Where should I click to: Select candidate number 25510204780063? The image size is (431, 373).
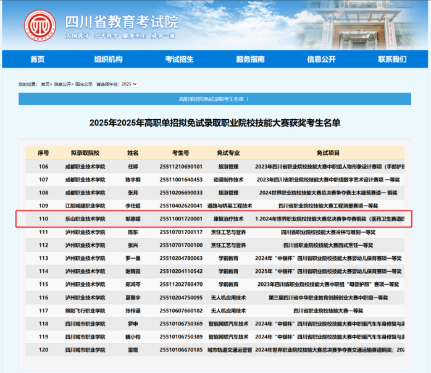click(x=181, y=258)
